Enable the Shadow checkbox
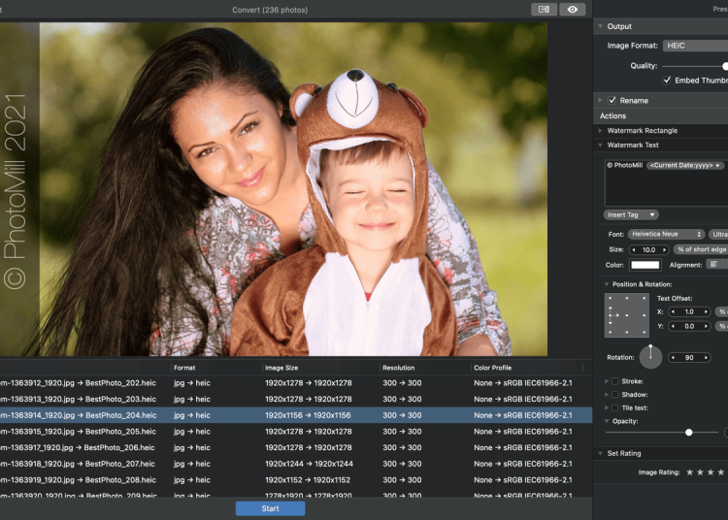Image resolution: width=728 pixels, height=520 pixels. click(614, 395)
